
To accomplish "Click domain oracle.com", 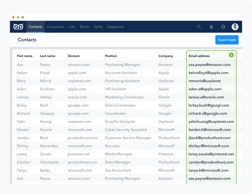I will [x=77, y=97].
